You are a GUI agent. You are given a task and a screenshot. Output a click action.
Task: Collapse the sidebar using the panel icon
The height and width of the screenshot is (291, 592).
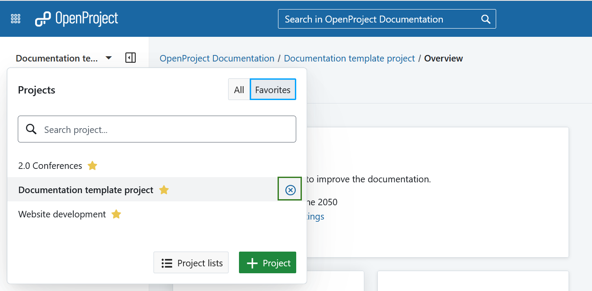pyautogui.click(x=130, y=58)
